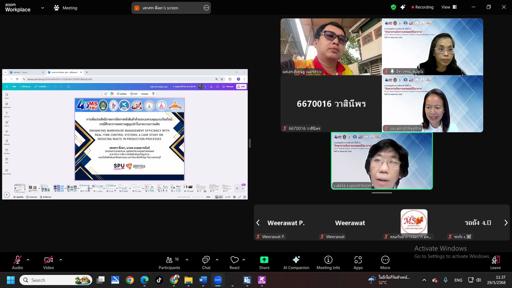Open the Apps panel
This screenshot has height=288, width=512.
tap(358, 263)
